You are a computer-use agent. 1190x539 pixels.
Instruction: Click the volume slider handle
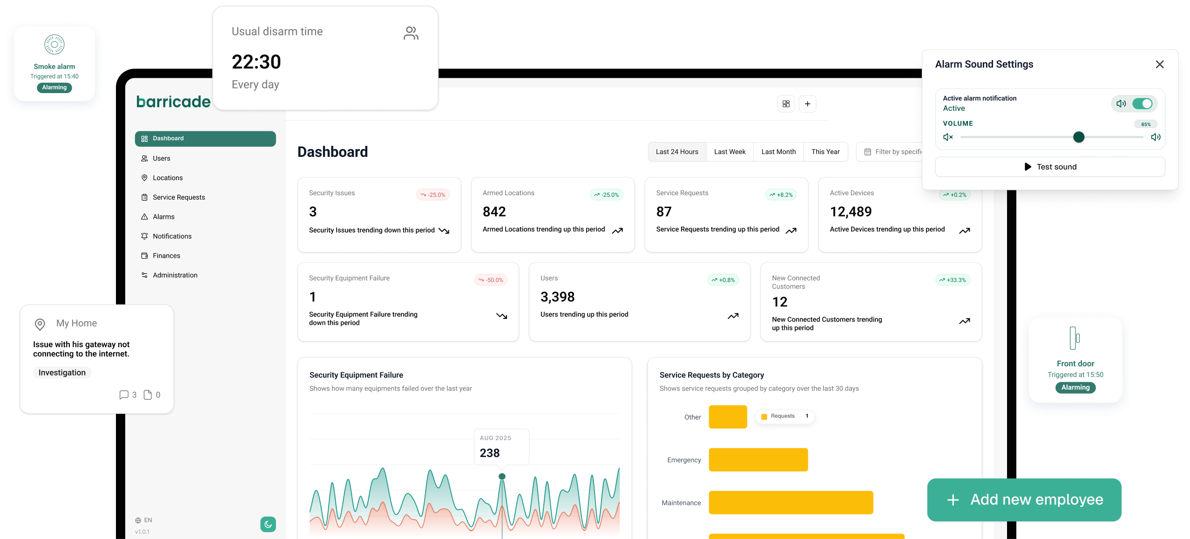pos(1078,137)
